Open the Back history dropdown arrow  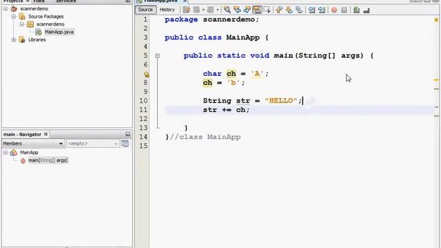tap(203, 10)
